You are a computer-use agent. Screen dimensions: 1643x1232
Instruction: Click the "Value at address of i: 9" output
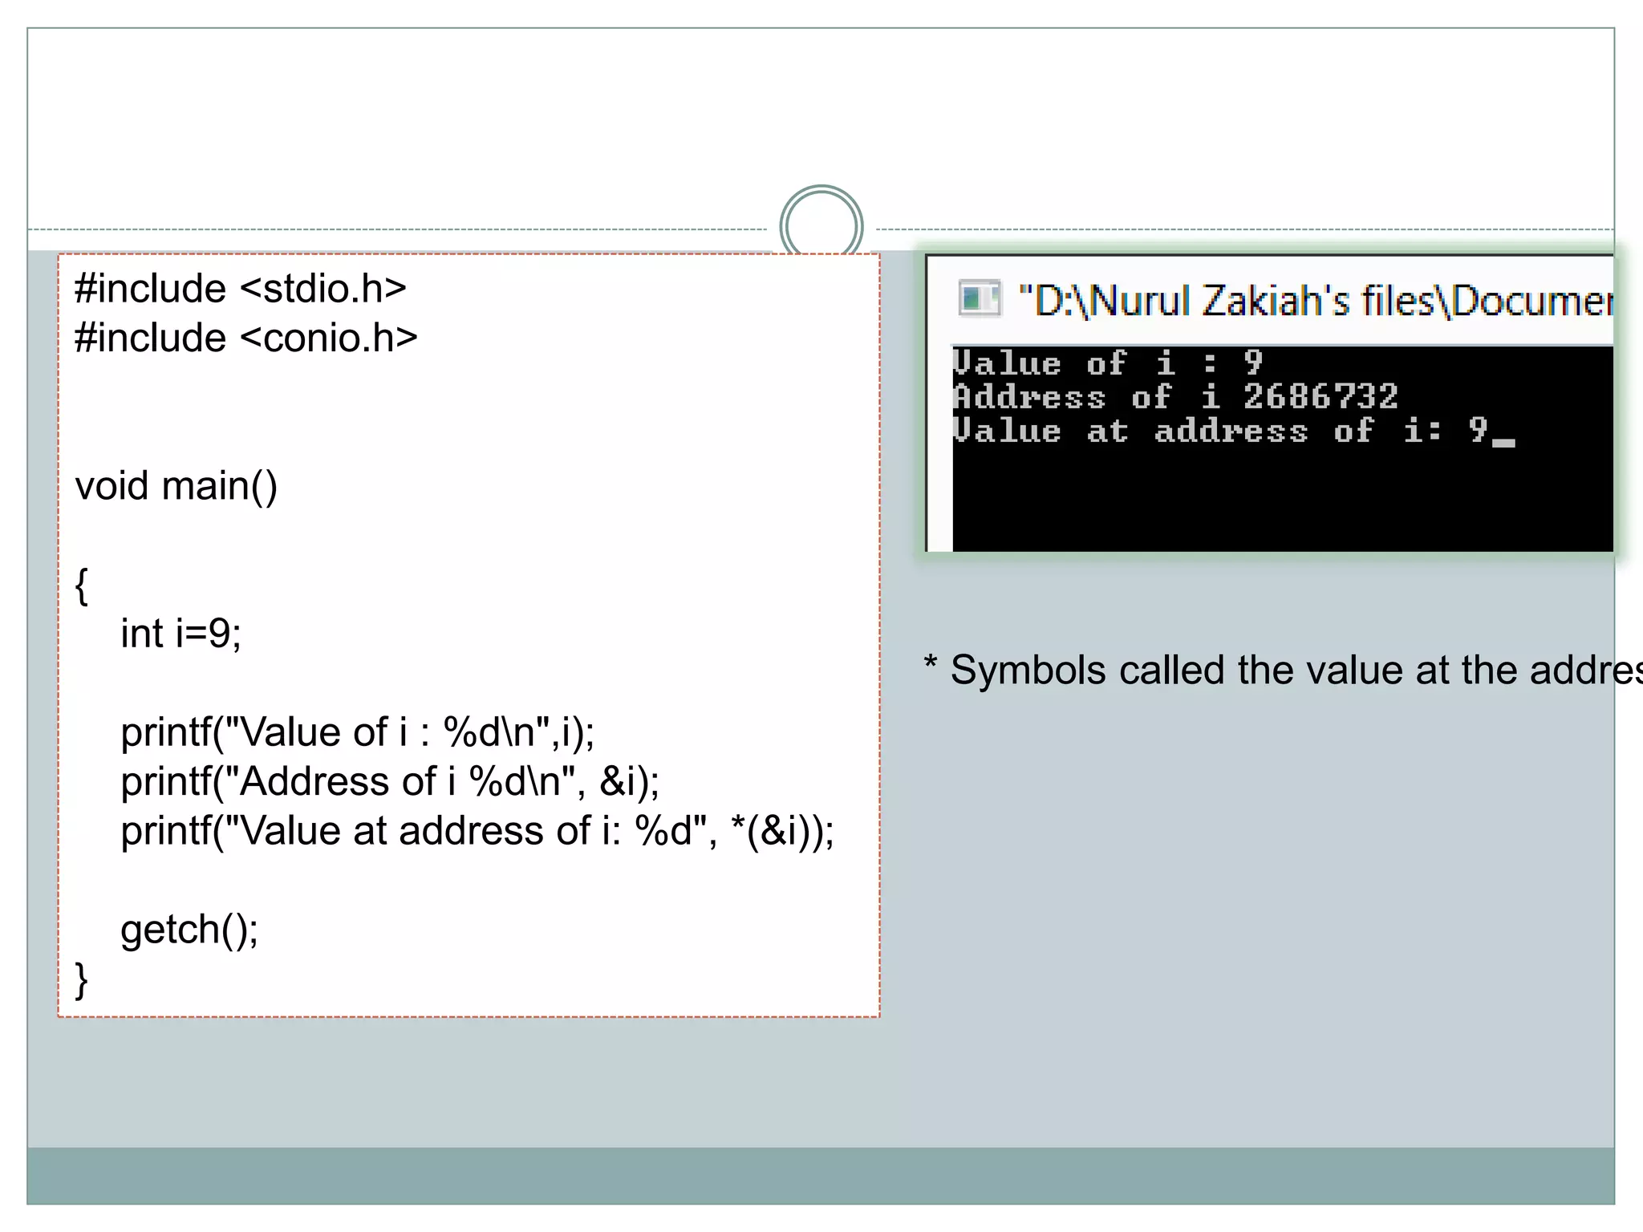pos(1219,432)
